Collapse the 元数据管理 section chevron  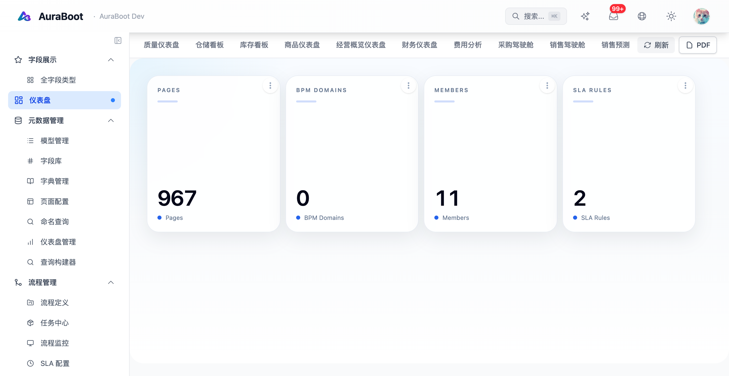111,120
